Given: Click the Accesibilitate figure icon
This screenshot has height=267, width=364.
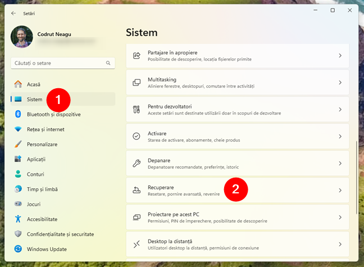Looking at the screenshot, I should (18, 219).
